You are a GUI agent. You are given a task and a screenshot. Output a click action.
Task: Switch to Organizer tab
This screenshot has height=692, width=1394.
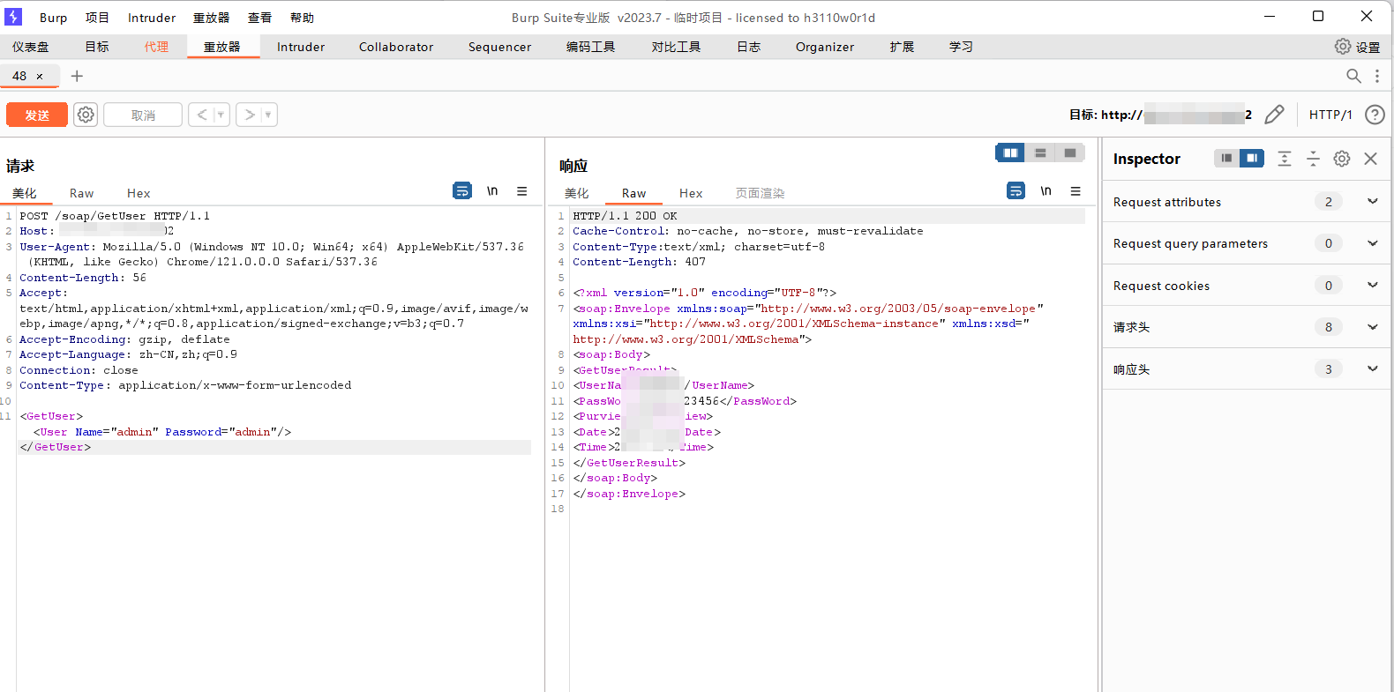[825, 47]
